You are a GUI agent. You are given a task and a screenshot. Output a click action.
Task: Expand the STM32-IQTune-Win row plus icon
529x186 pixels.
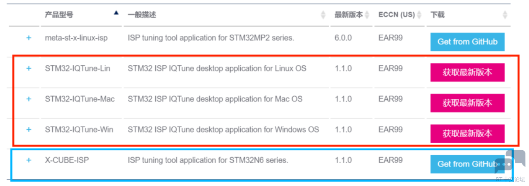pos(29,129)
